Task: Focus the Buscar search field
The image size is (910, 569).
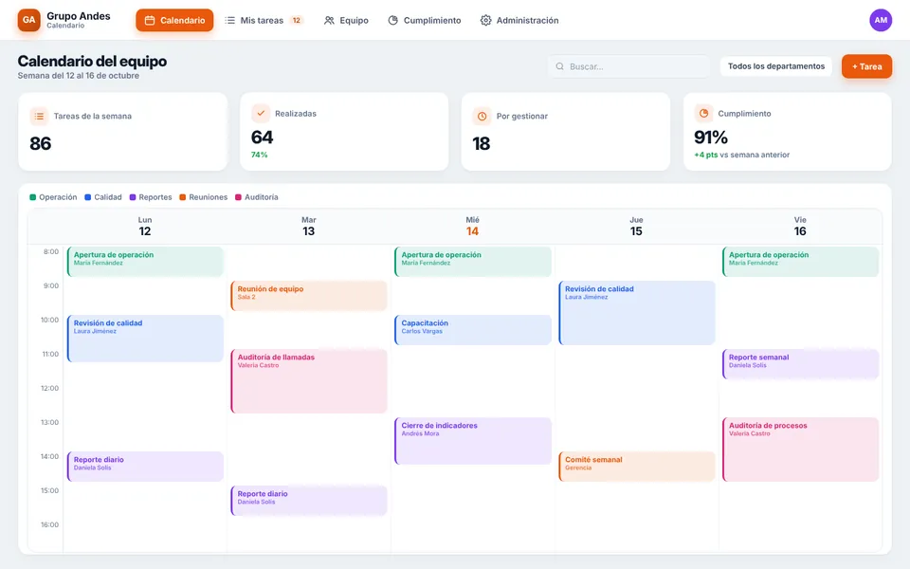Action: click(x=629, y=66)
